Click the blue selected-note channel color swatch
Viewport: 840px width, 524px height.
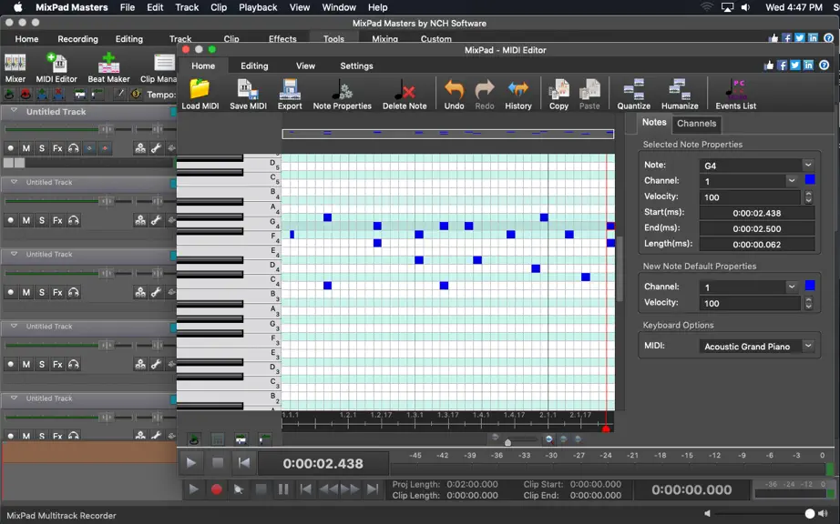[x=810, y=179]
